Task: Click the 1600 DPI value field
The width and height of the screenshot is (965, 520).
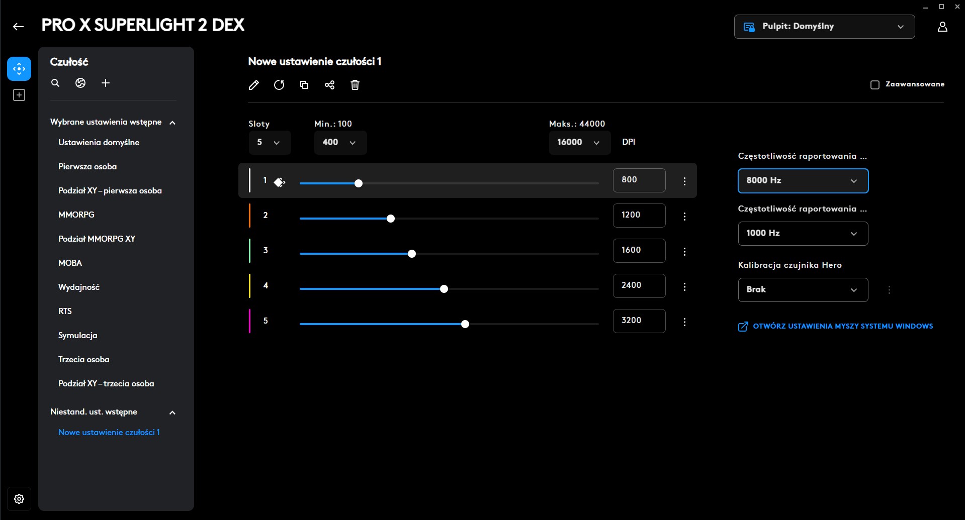Action: [x=639, y=251]
